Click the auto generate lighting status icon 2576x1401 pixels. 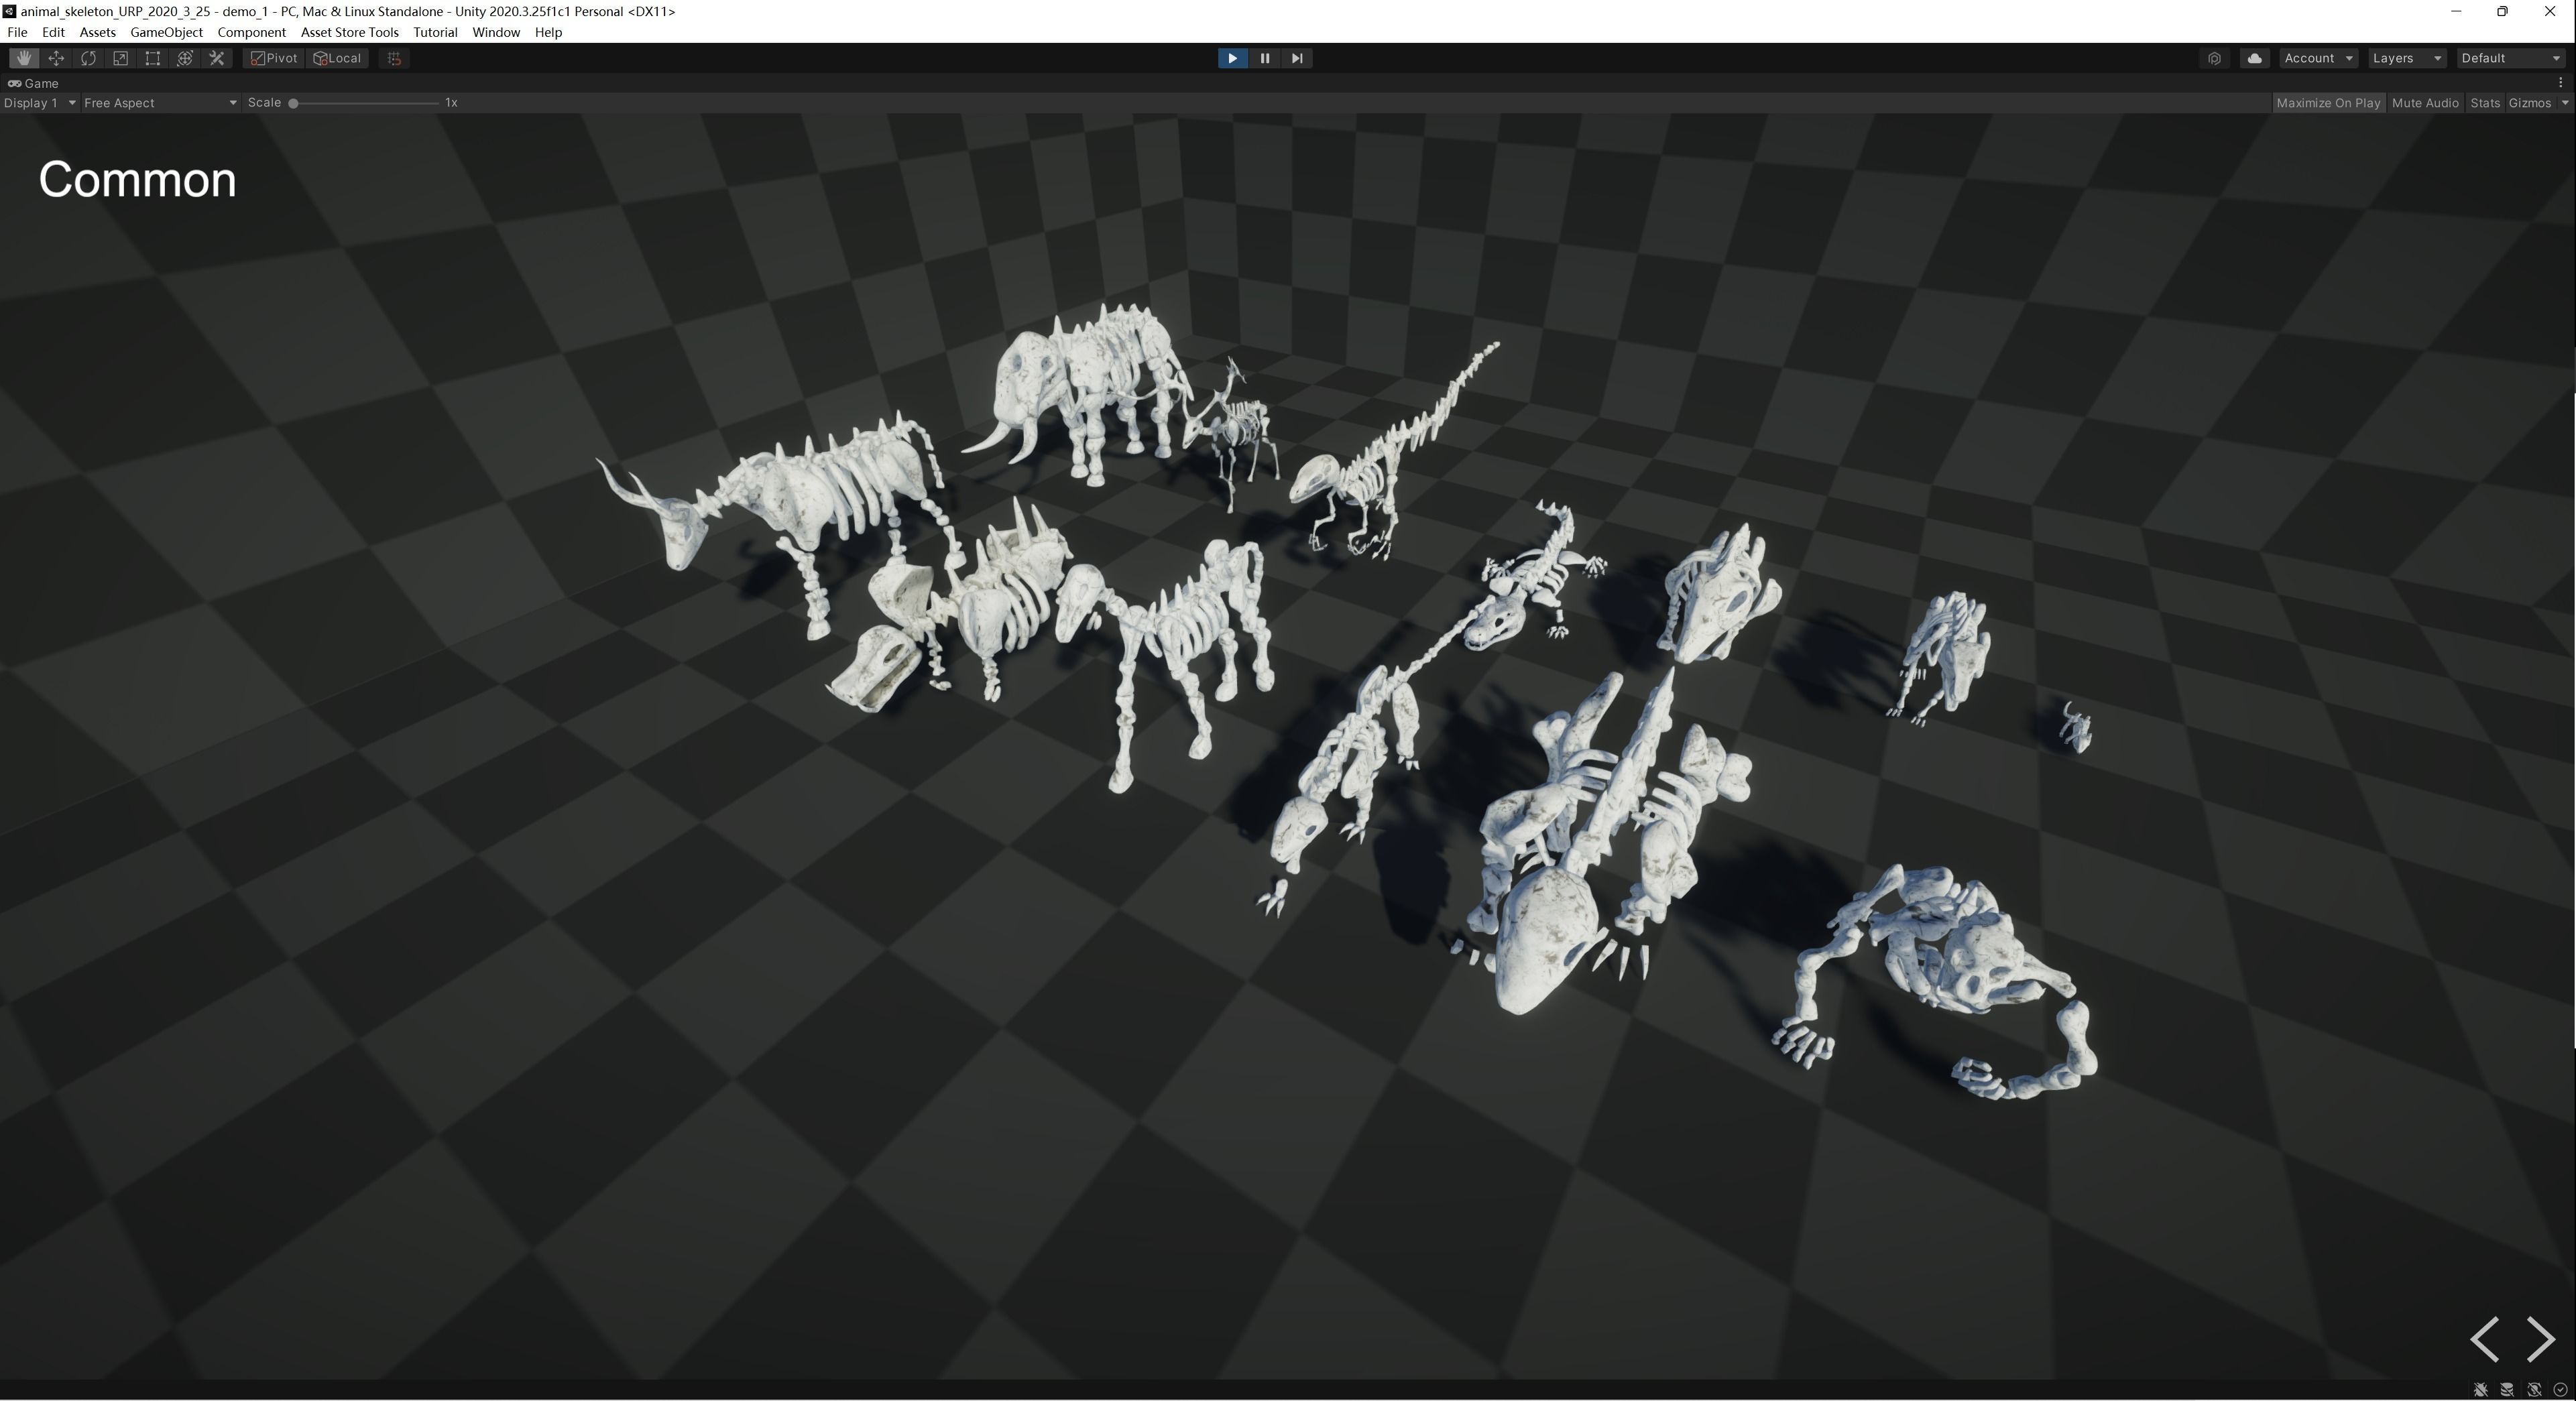point(2534,1390)
